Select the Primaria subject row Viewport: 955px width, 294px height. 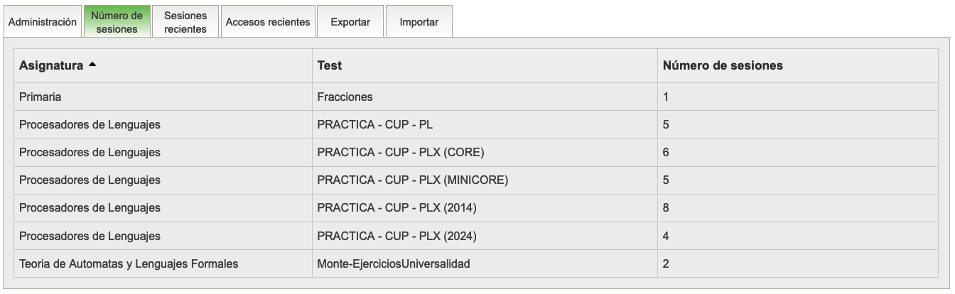click(41, 97)
